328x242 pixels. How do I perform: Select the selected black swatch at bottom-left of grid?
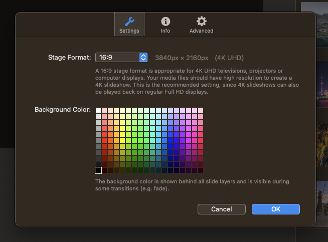[98, 170]
